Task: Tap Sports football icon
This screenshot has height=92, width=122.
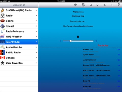Action: click(x=3, y=21)
